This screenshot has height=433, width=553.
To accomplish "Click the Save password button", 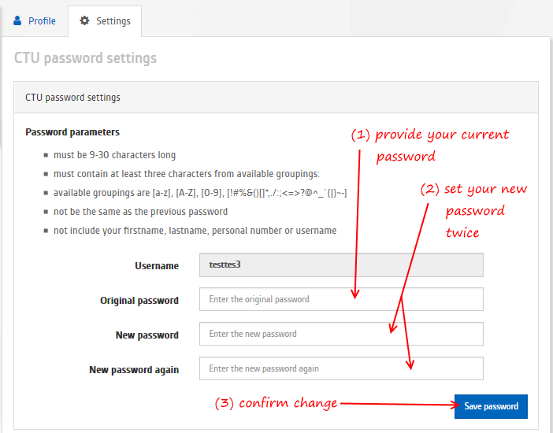I will (491, 406).
